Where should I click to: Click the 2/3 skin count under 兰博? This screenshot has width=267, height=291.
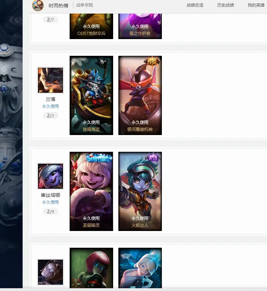click(x=50, y=115)
